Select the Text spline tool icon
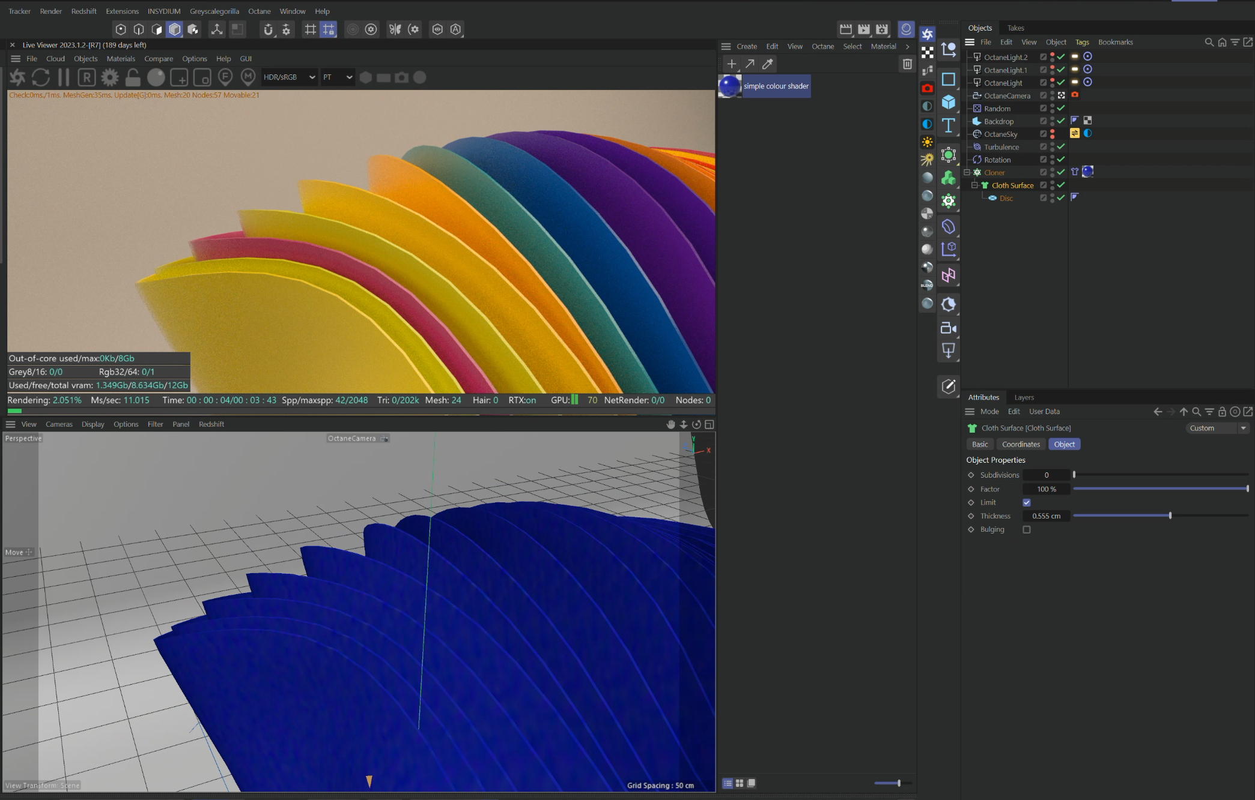1255x800 pixels. 949,125
